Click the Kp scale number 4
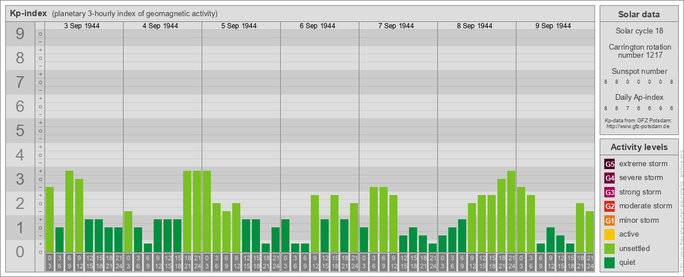The image size is (684, 277). tap(20, 155)
